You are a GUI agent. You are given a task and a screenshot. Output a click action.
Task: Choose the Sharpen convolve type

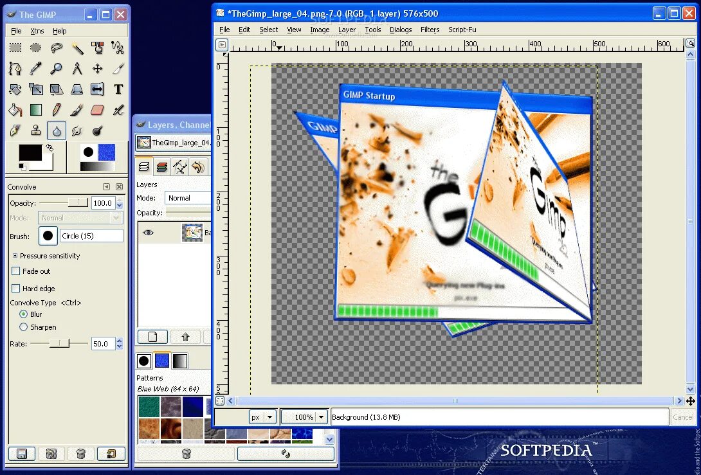pos(23,327)
